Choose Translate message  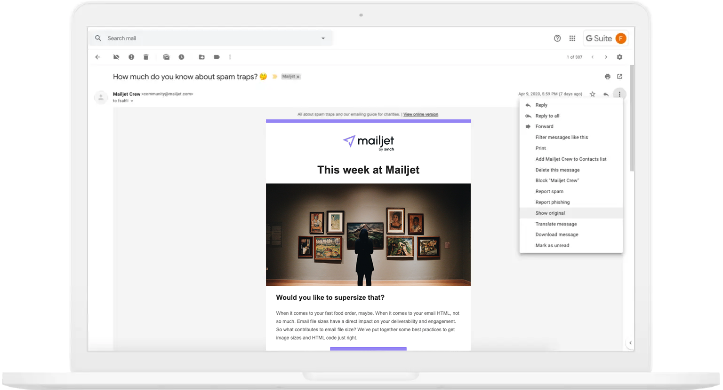tap(571, 224)
